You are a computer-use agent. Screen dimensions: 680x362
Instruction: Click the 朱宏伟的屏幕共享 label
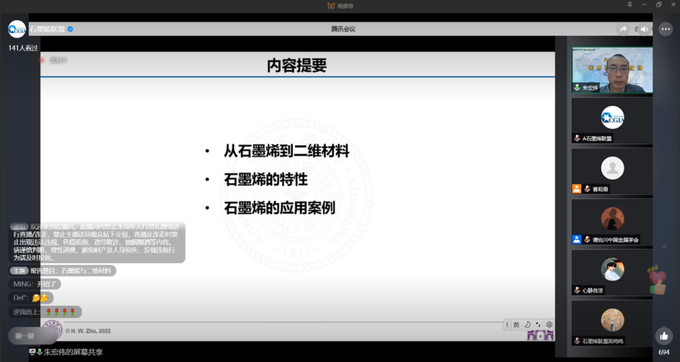(x=73, y=352)
